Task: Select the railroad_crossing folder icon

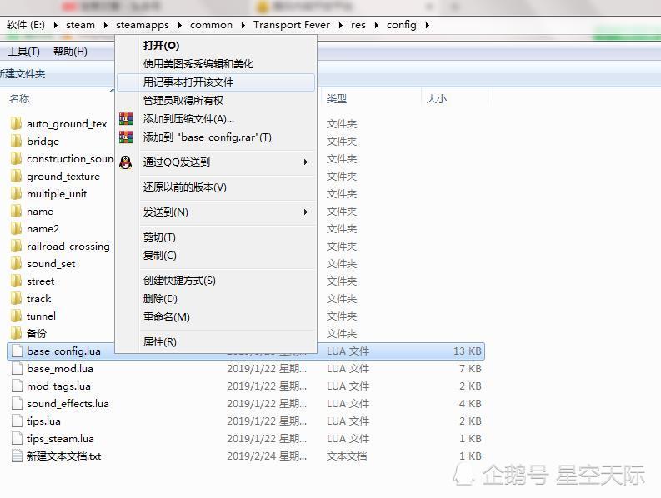Action: coord(17,246)
